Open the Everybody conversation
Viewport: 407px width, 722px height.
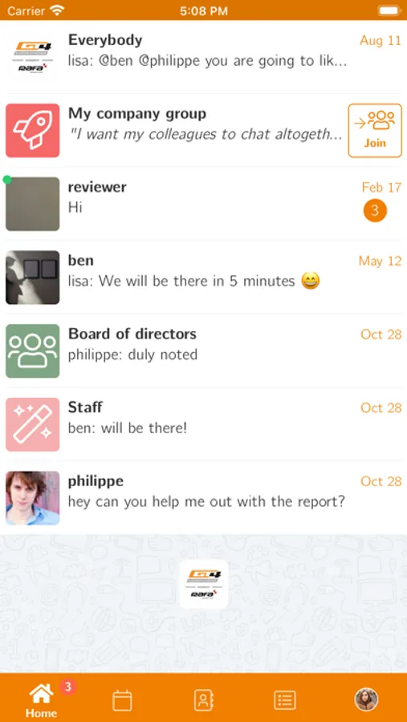pos(203,57)
